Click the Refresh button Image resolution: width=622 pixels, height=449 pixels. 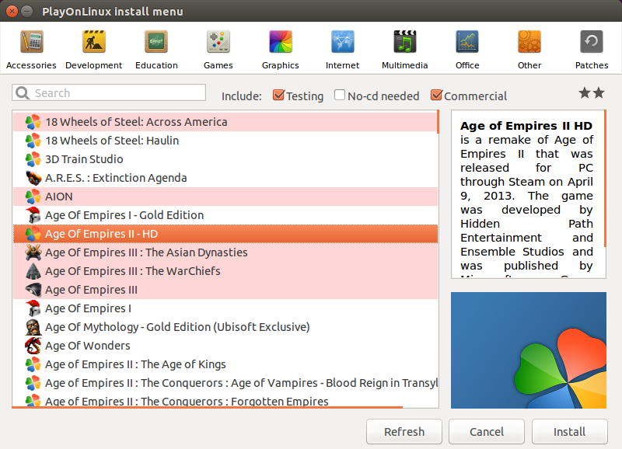404,432
